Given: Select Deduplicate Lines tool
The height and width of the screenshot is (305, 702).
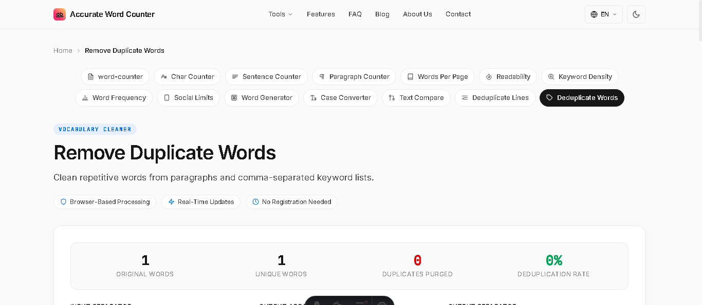Looking at the screenshot, I should [x=495, y=97].
